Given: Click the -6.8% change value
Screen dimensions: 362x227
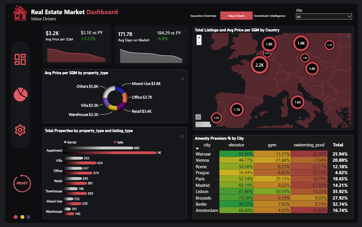Looking at the screenshot, I should pyautogui.click(x=163, y=39).
